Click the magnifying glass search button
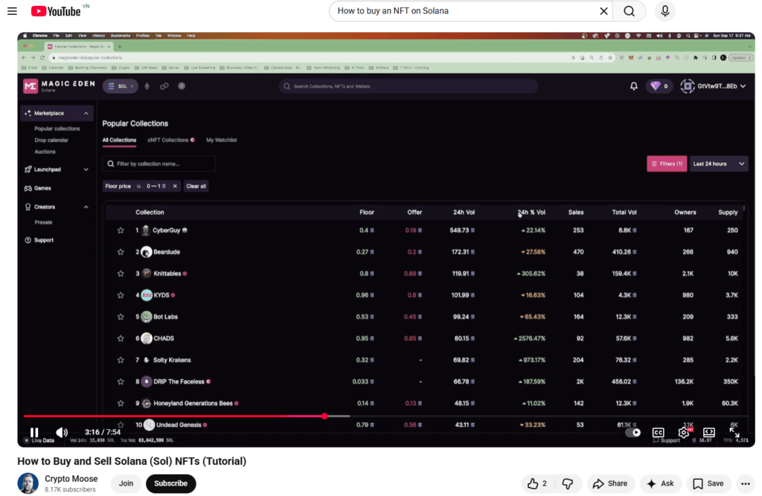Viewport: 762px width, 496px height. (630, 11)
